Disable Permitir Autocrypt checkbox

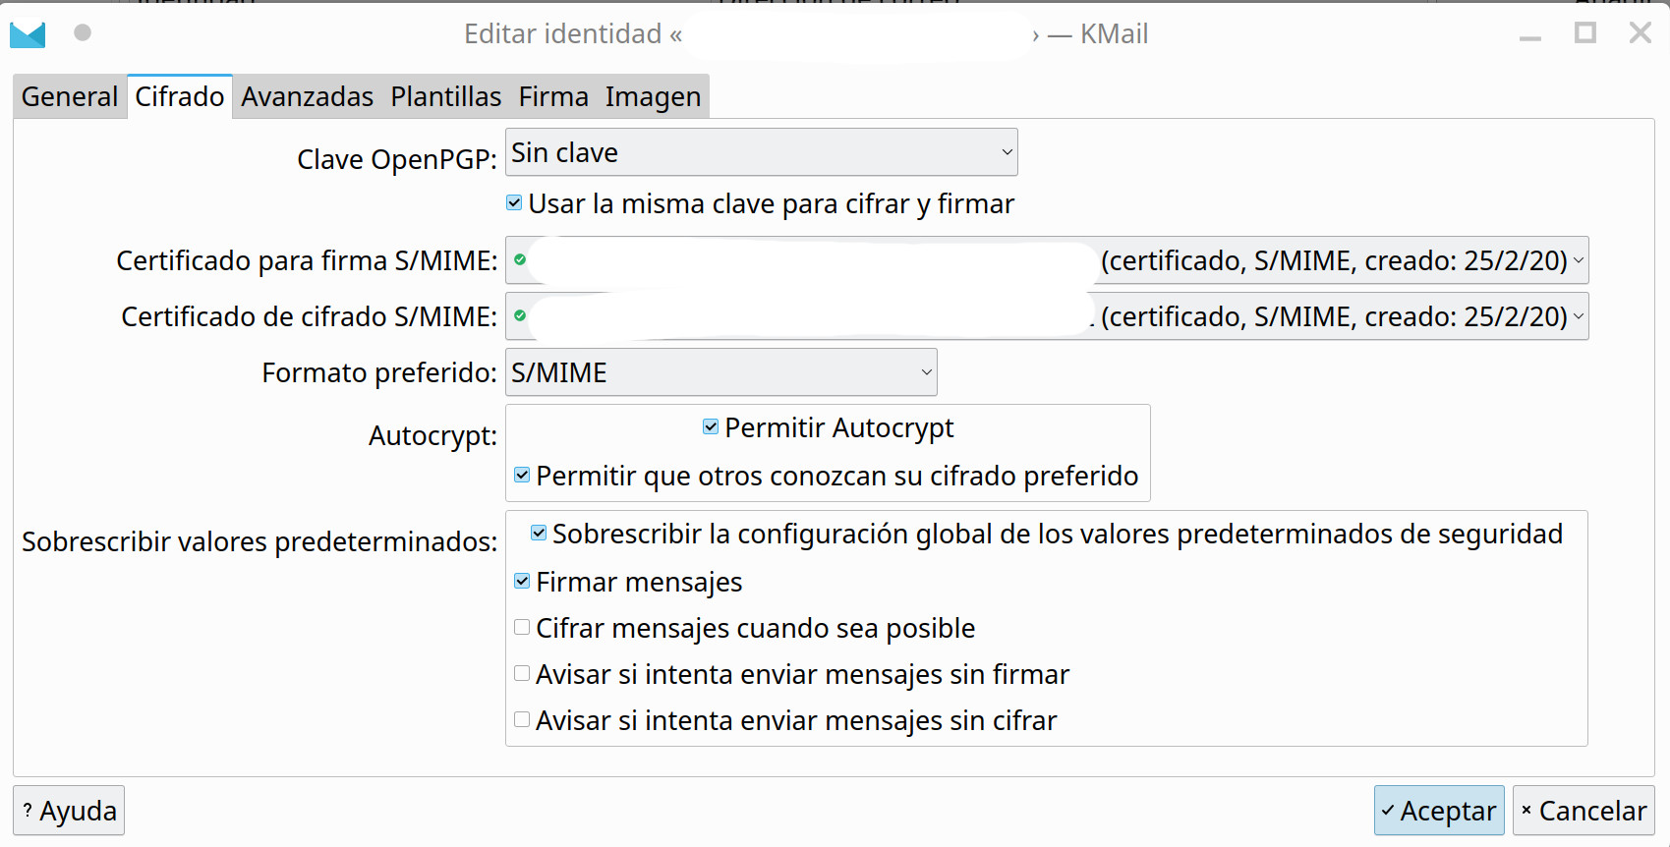point(711,426)
